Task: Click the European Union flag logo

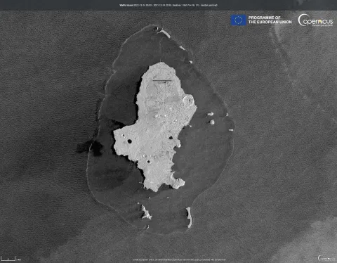Action: [238, 20]
